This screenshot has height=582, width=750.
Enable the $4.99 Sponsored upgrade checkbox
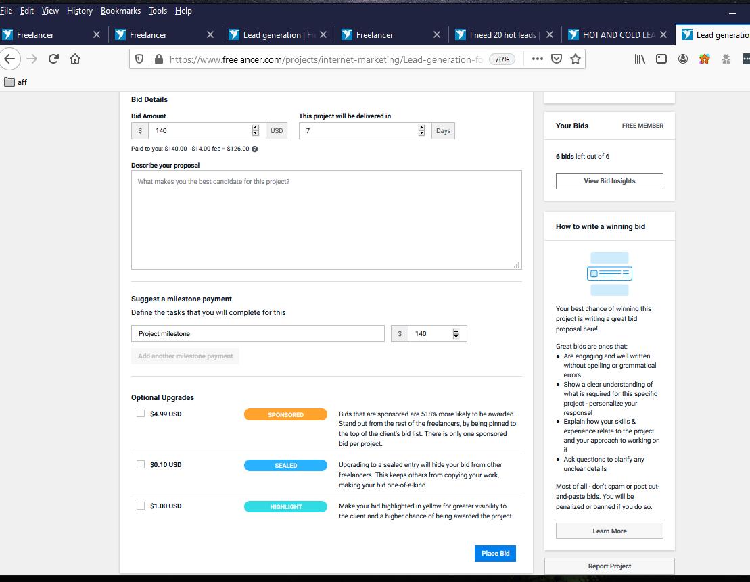click(x=141, y=414)
